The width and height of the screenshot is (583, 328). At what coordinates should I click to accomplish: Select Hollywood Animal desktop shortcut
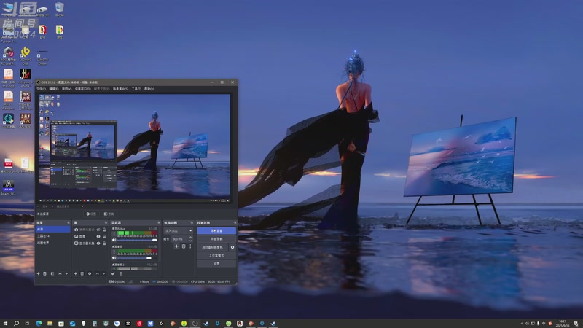26,77
